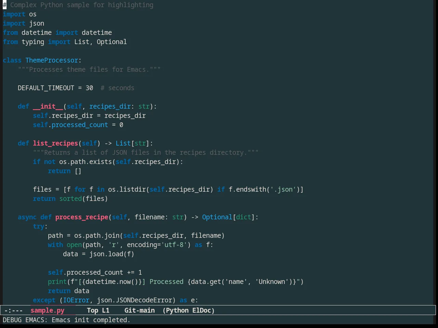Click the __init__ method name
Image resolution: width=438 pixels, height=328 pixels.
(48, 106)
